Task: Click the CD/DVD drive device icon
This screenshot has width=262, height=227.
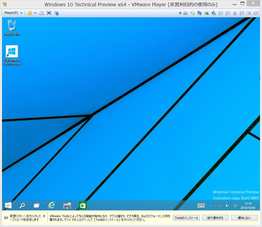Action: [192, 13]
